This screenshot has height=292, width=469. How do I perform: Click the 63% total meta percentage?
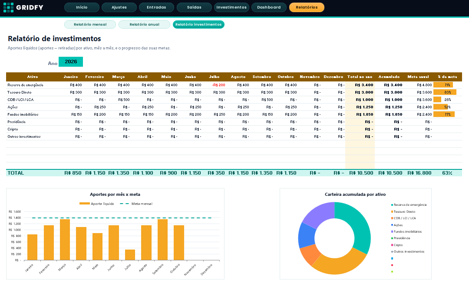click(447, 173)
